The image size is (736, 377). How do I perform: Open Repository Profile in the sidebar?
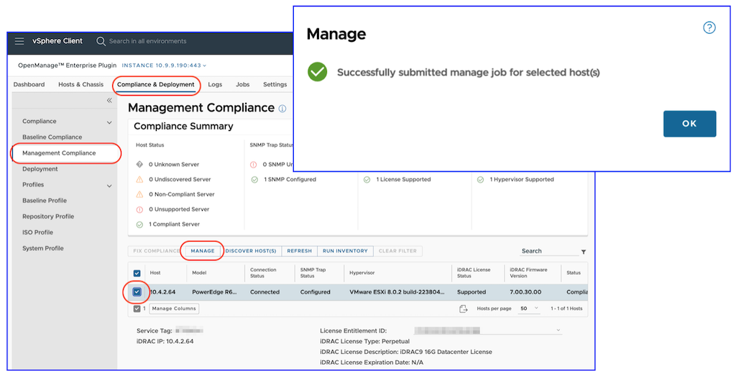coord(48,217)
